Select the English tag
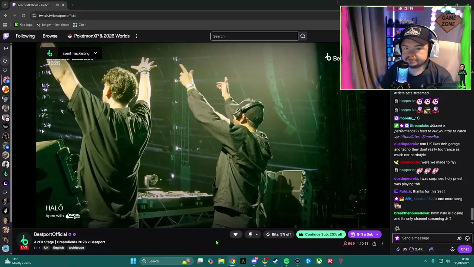 tap(58, 248)
